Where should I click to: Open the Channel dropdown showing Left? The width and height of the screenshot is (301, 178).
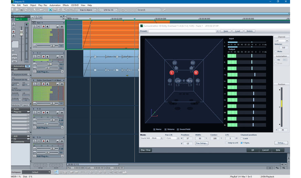tap(281, 40)
